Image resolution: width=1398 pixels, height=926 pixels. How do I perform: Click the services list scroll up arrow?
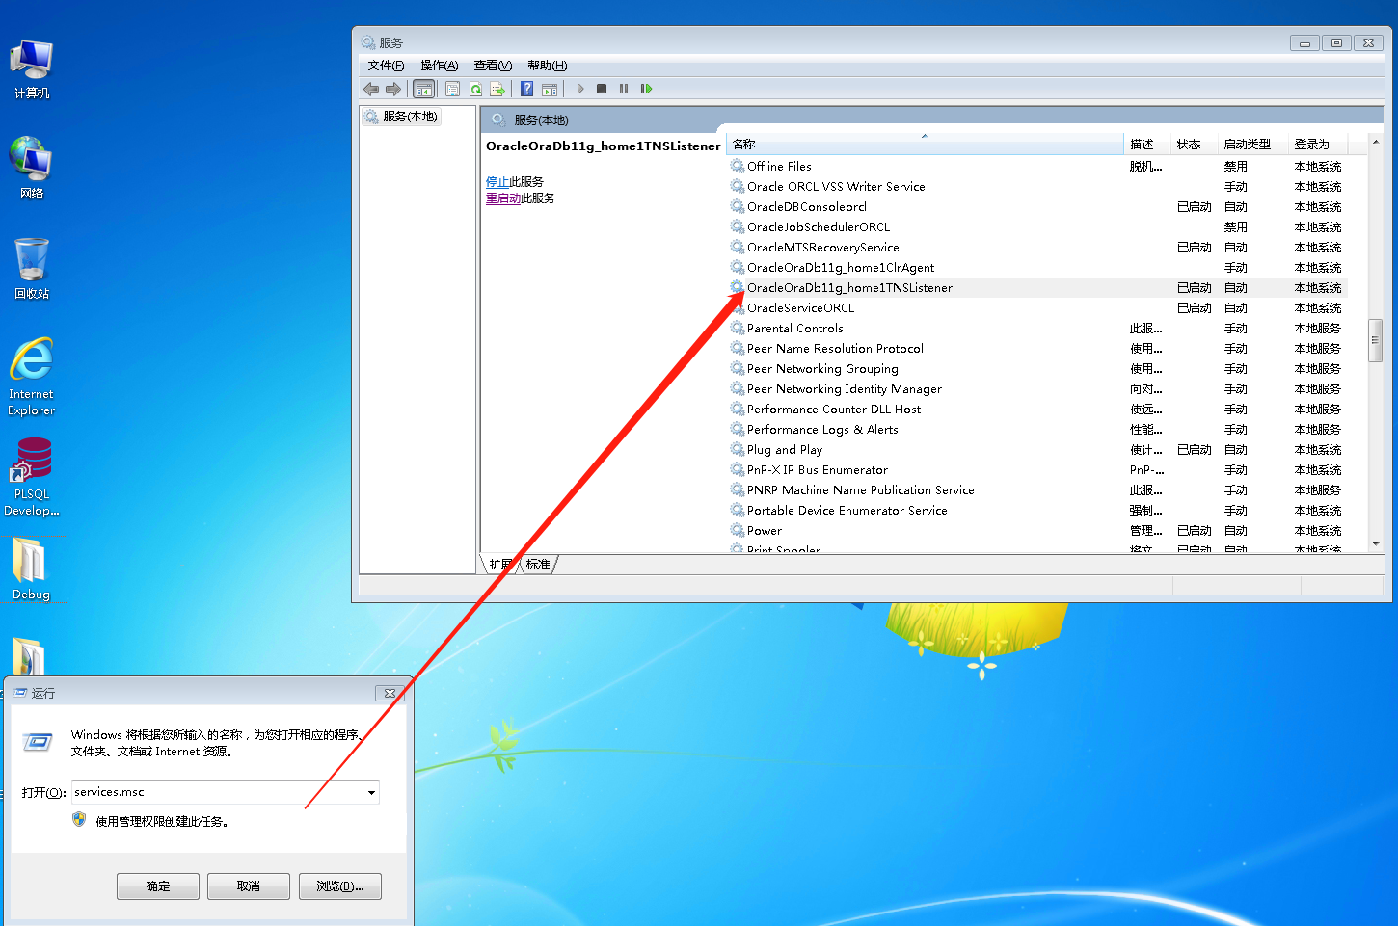point(1376,143)
